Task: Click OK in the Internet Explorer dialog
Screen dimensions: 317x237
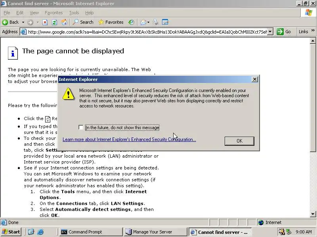Action: click(239, 141)
